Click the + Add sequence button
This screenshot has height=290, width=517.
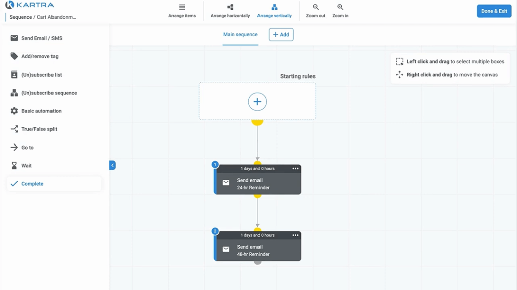click(x=281, y=35)
